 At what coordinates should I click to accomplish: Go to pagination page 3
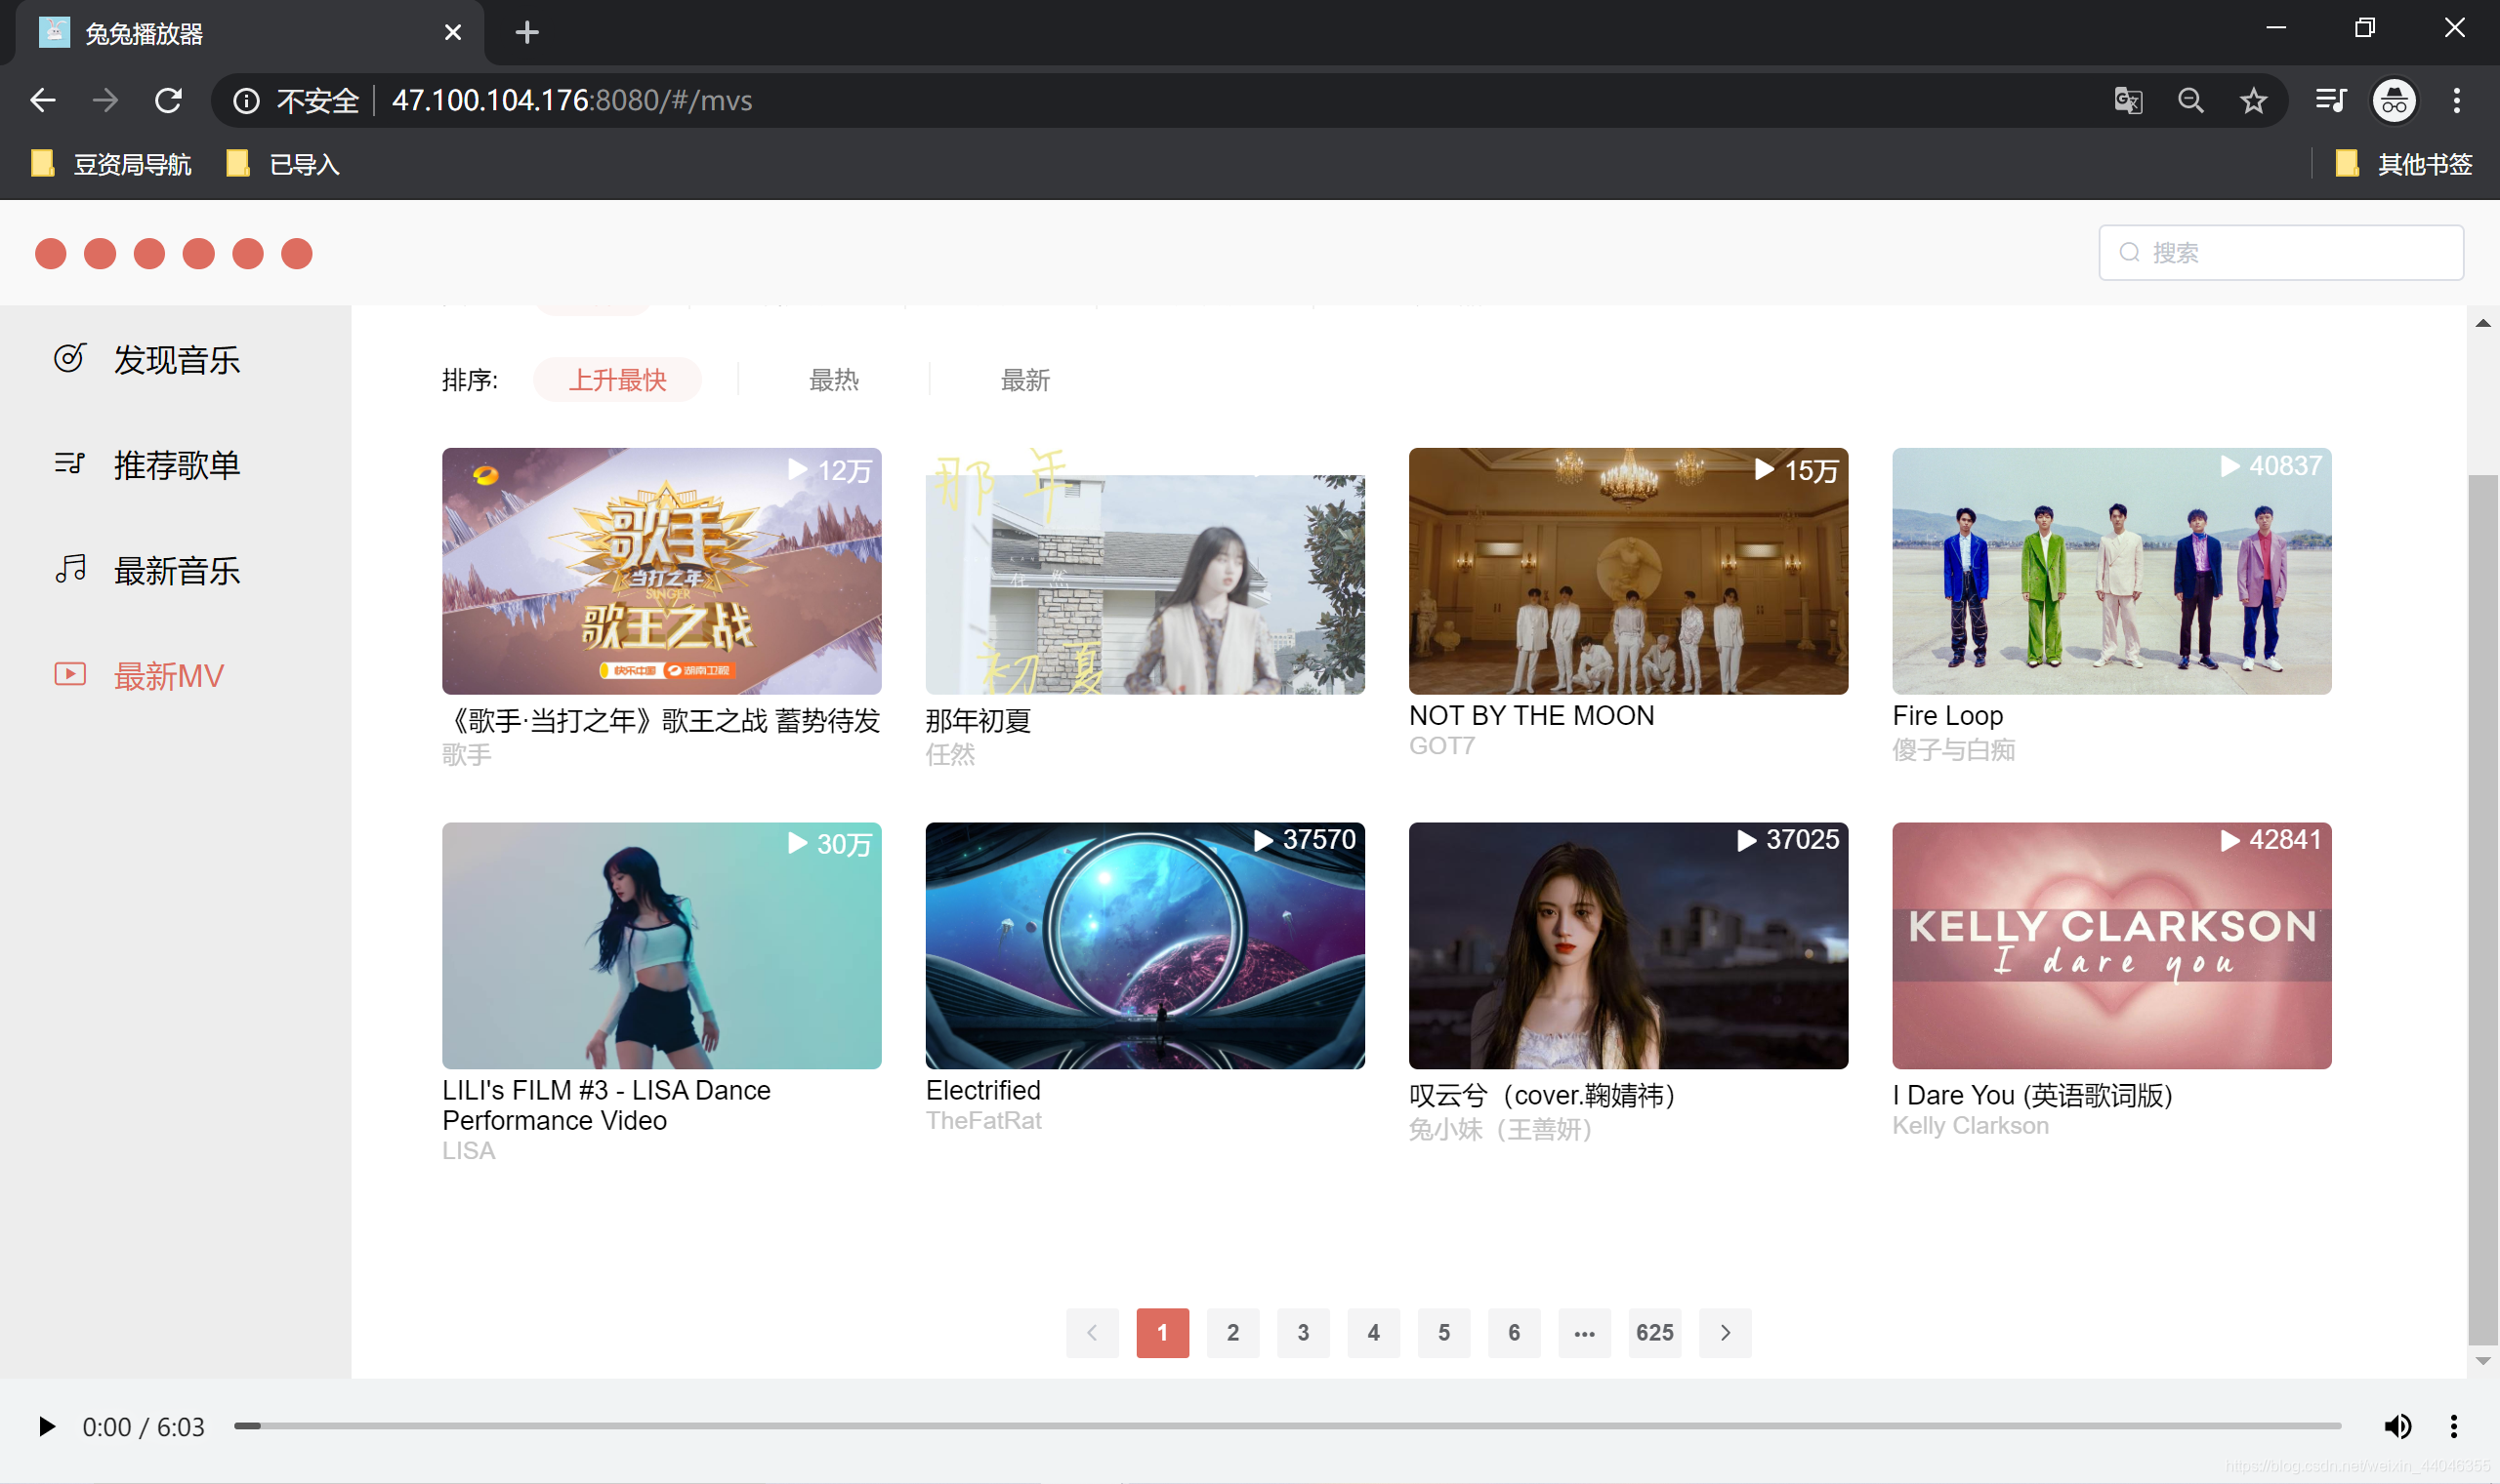click(1303, 1332)
